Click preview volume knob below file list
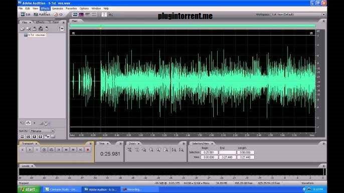Image resolution: width=344 pixels, height=193 pixels. point(46,123)
